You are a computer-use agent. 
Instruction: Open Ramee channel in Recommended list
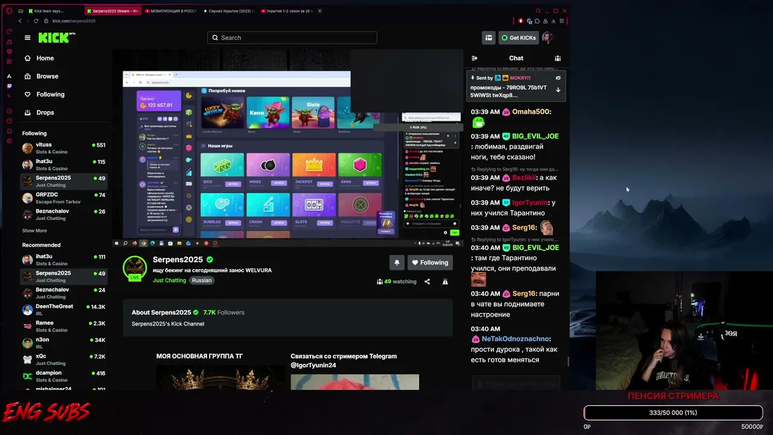[x=63, y=326]
